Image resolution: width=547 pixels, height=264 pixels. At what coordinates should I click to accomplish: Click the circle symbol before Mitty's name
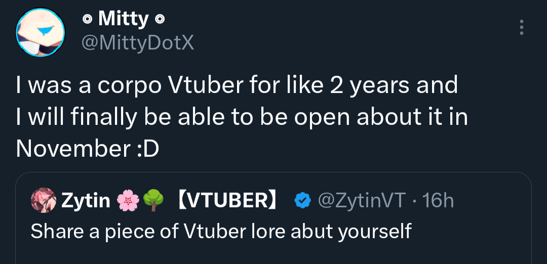(87, 20)
